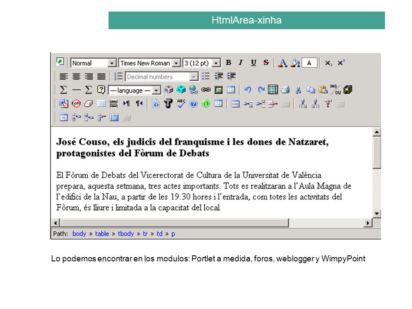Toggle strikethrough formatting
This screenshot has width=412, height=309.
pyautogui.click(x=266, y=63)
